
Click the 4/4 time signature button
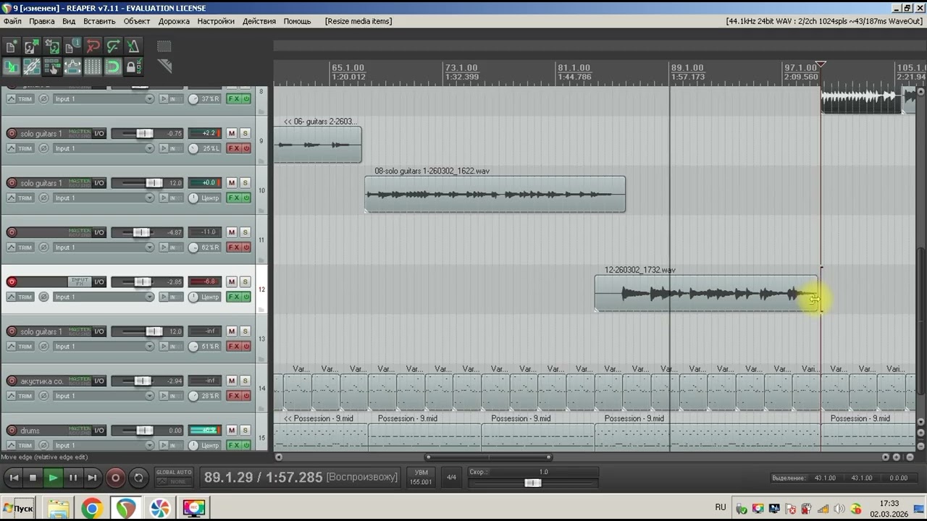(x=451, y=478)
